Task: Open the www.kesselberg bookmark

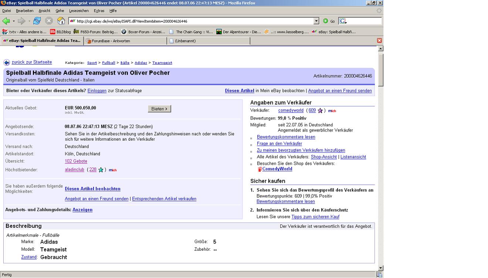Action: pos(286,32)
